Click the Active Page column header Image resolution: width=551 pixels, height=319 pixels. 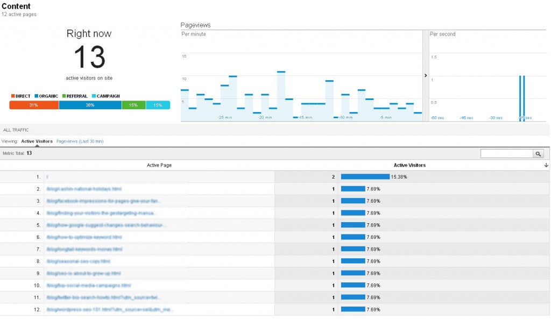point(159,166)
